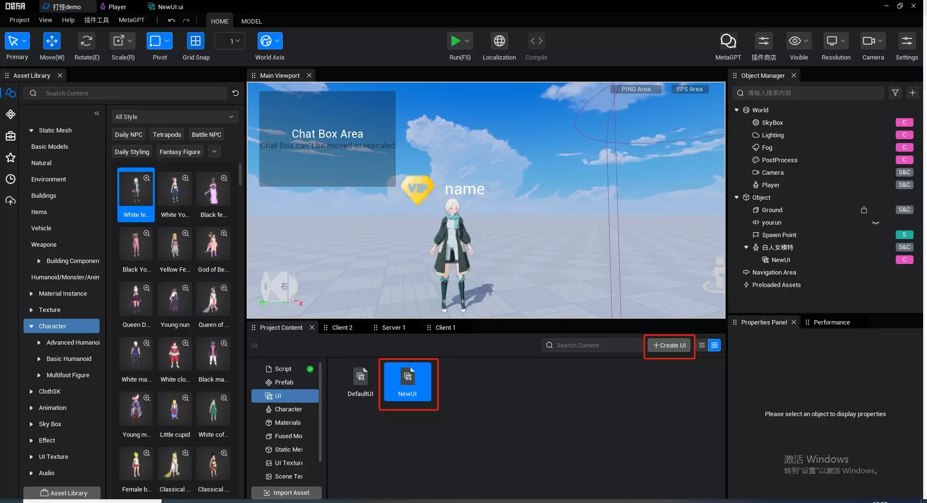Switch to the Performance tab
The height and width of the screenshot is (503, 927).
coord(832,322)
